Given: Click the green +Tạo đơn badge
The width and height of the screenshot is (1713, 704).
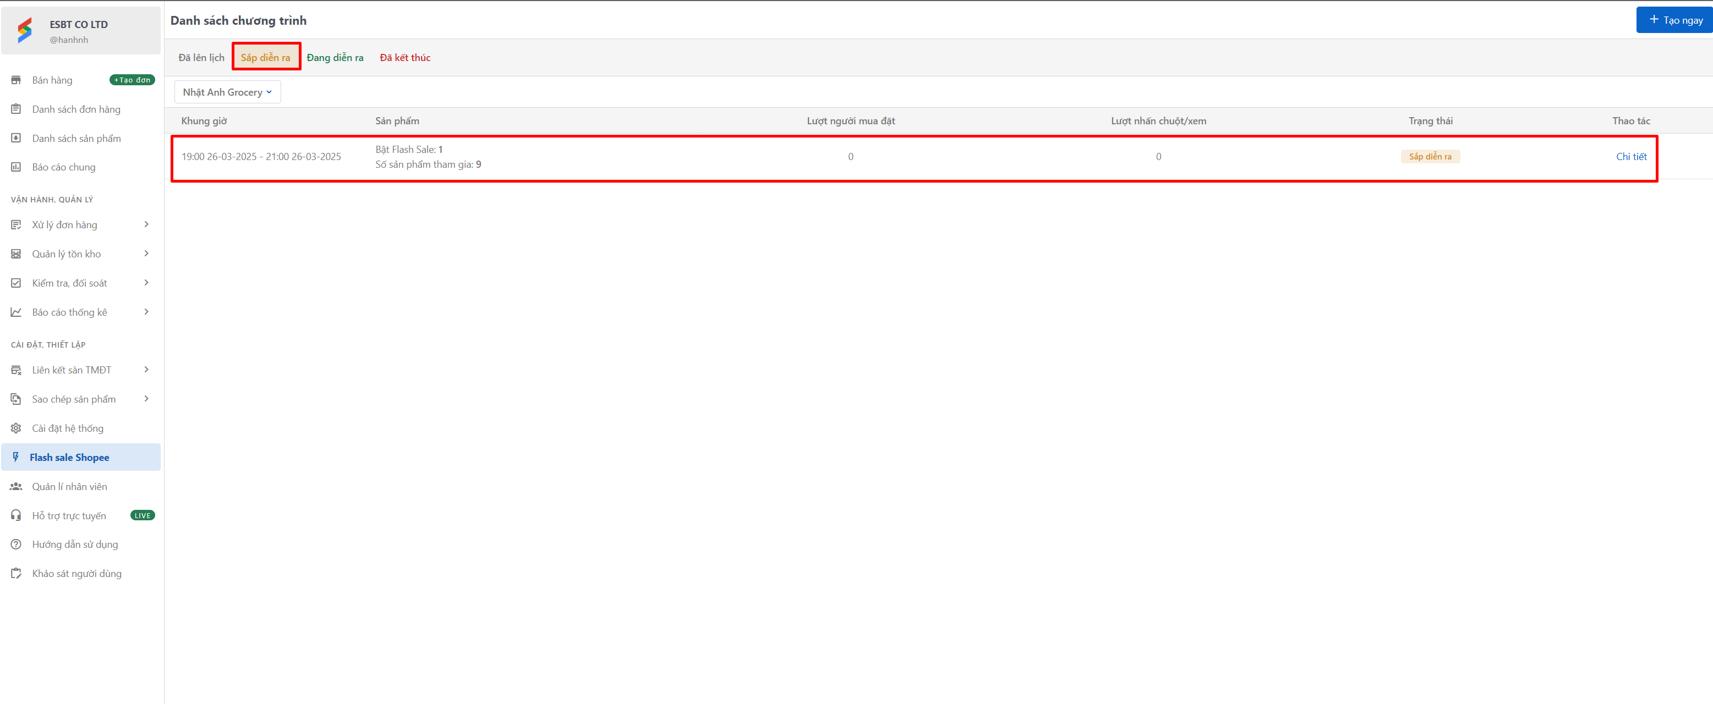Looking at the screenshot, I should coord(132,80).
